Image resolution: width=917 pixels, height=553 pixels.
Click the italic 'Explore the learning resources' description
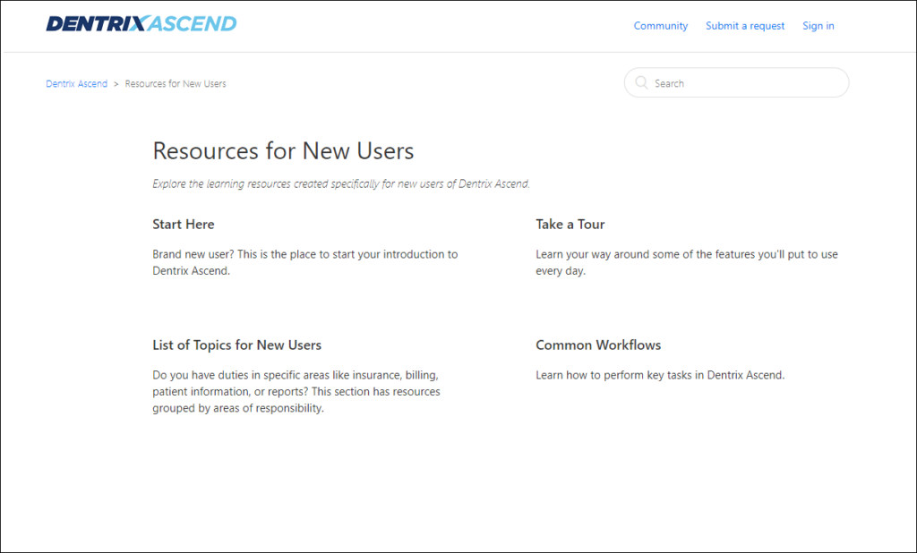pyautogui.click(x=341, y=183)
